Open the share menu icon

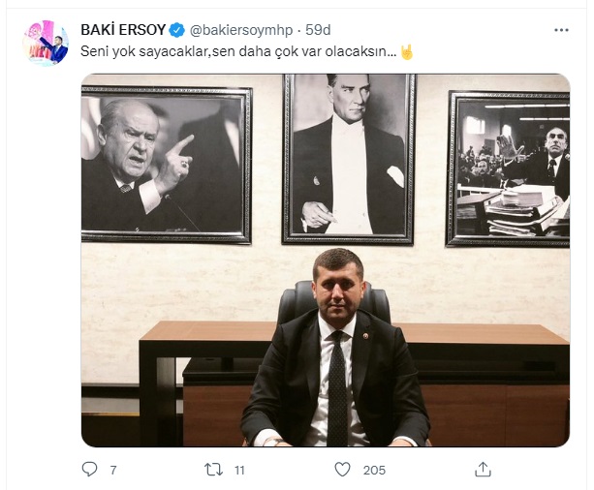[483, 470]
